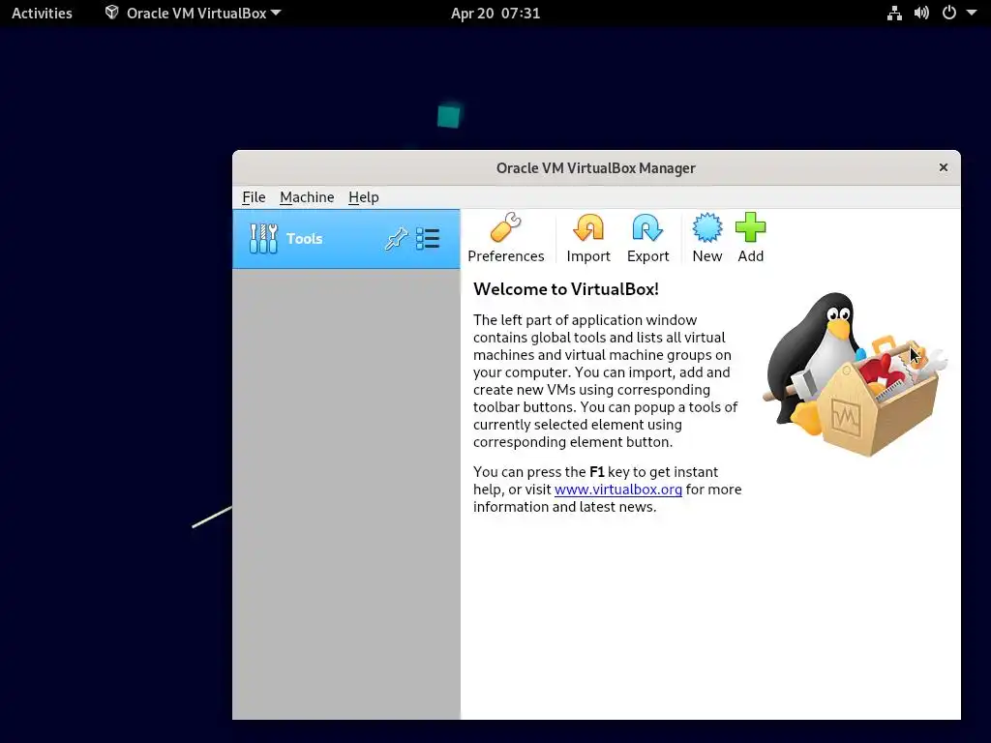Screen dimensions: 991x743
Task: Click the power icon in top bar
Action: pos(949,14)
